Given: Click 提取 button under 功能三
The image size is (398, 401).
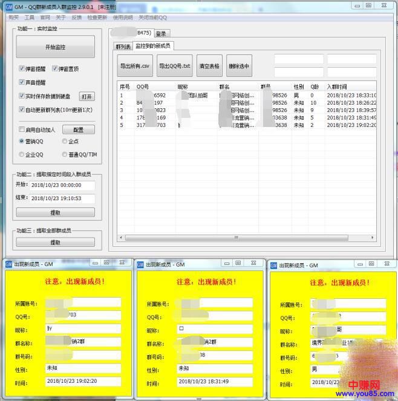Looking at the screenshot, I should (x=56, y=242).
